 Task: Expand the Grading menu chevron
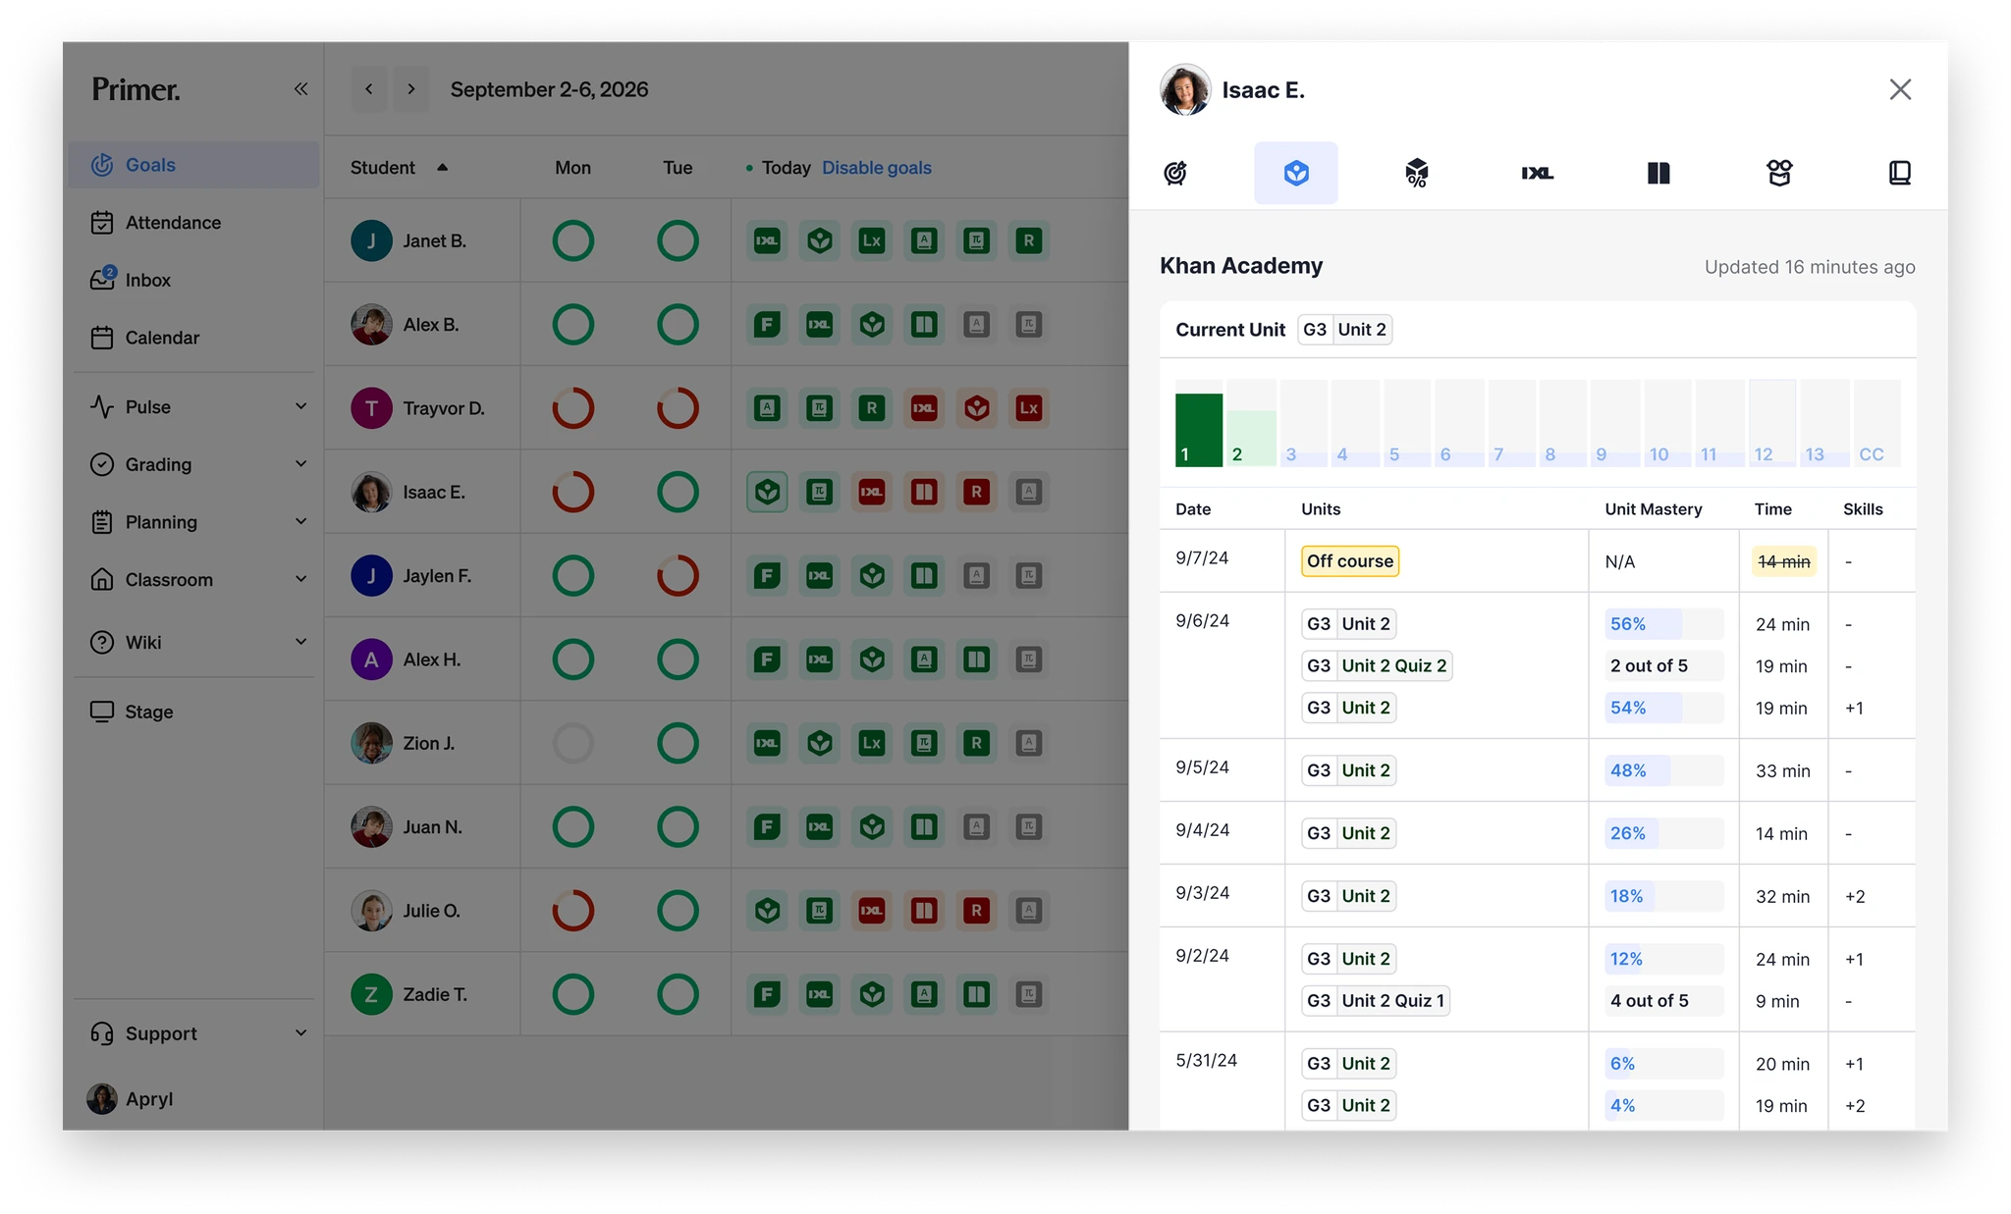(301, 464)
